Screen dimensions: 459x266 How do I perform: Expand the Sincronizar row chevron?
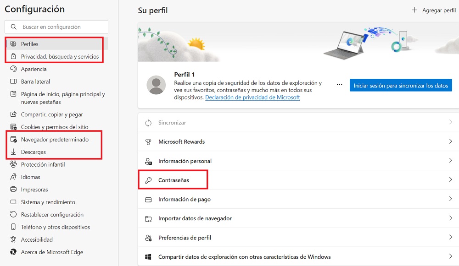pos(451,122)
